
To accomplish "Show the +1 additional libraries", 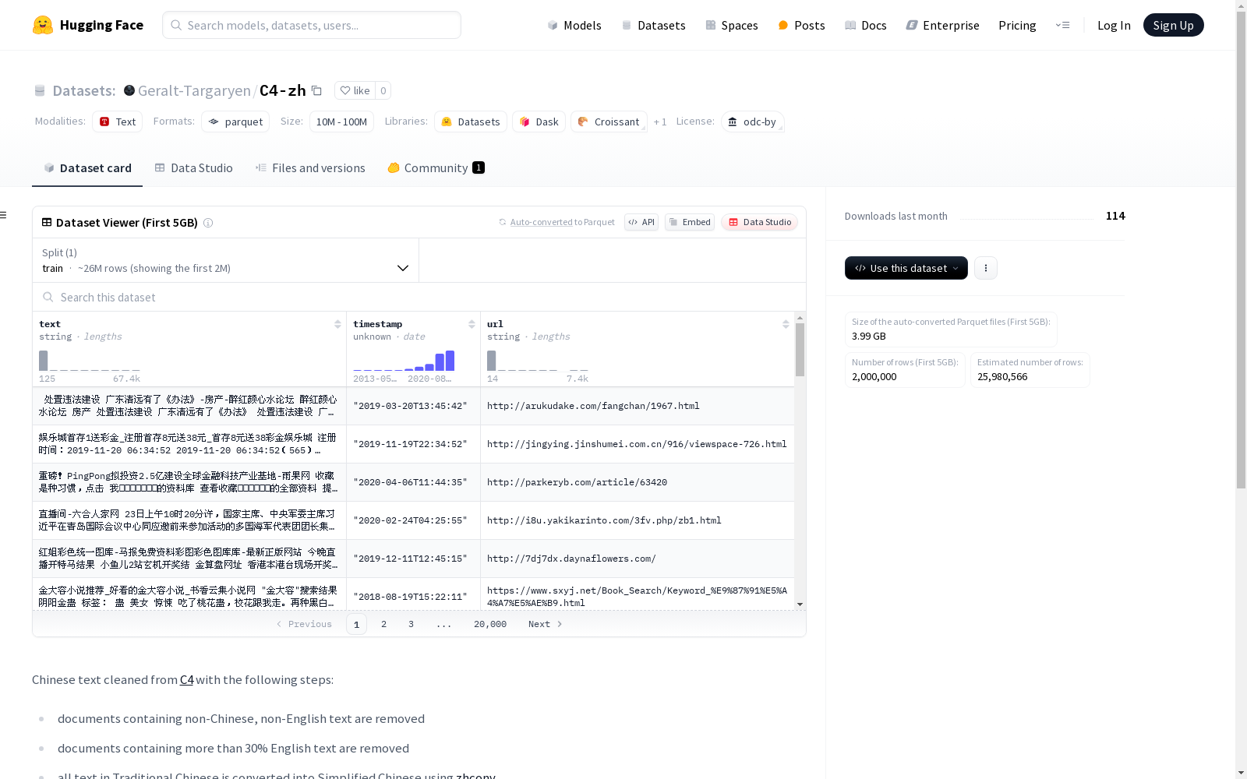I will click(x=660, y=122).
